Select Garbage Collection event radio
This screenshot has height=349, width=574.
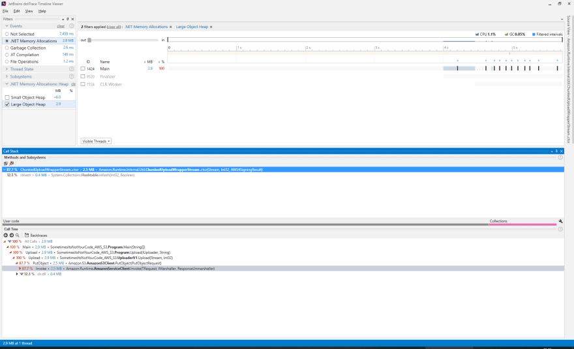coord(7,48)
